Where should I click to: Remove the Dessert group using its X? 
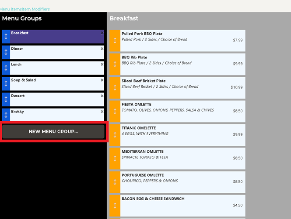[102, 96]
